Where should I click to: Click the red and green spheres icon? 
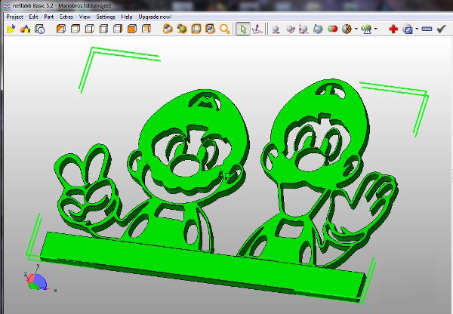pyautogui.click(x=332, y=29)
